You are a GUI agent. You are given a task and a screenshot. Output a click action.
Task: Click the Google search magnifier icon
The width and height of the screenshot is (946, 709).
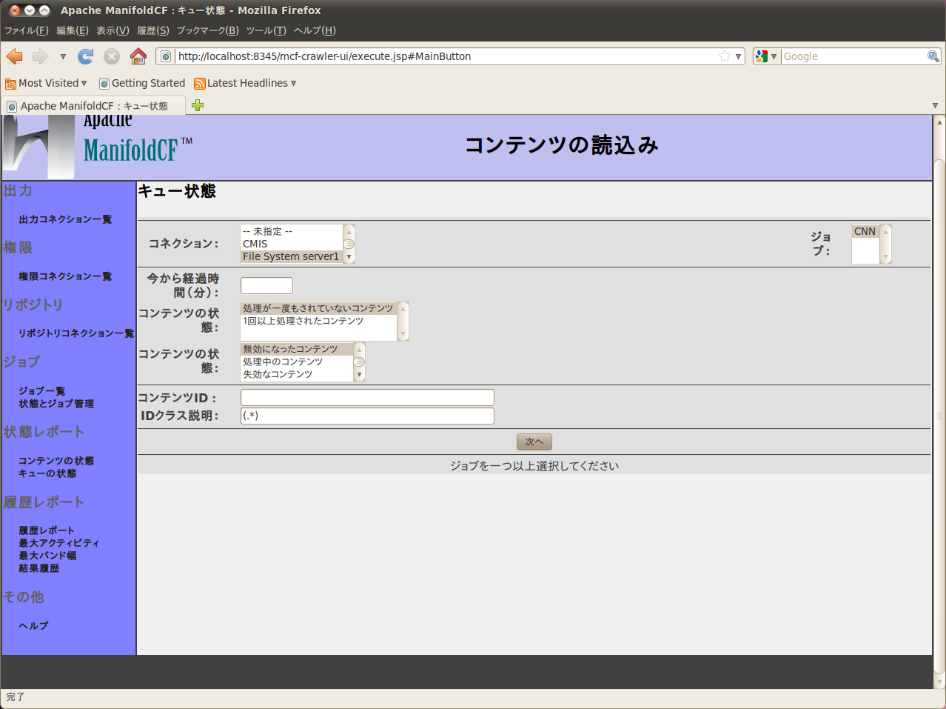[933, 56]
